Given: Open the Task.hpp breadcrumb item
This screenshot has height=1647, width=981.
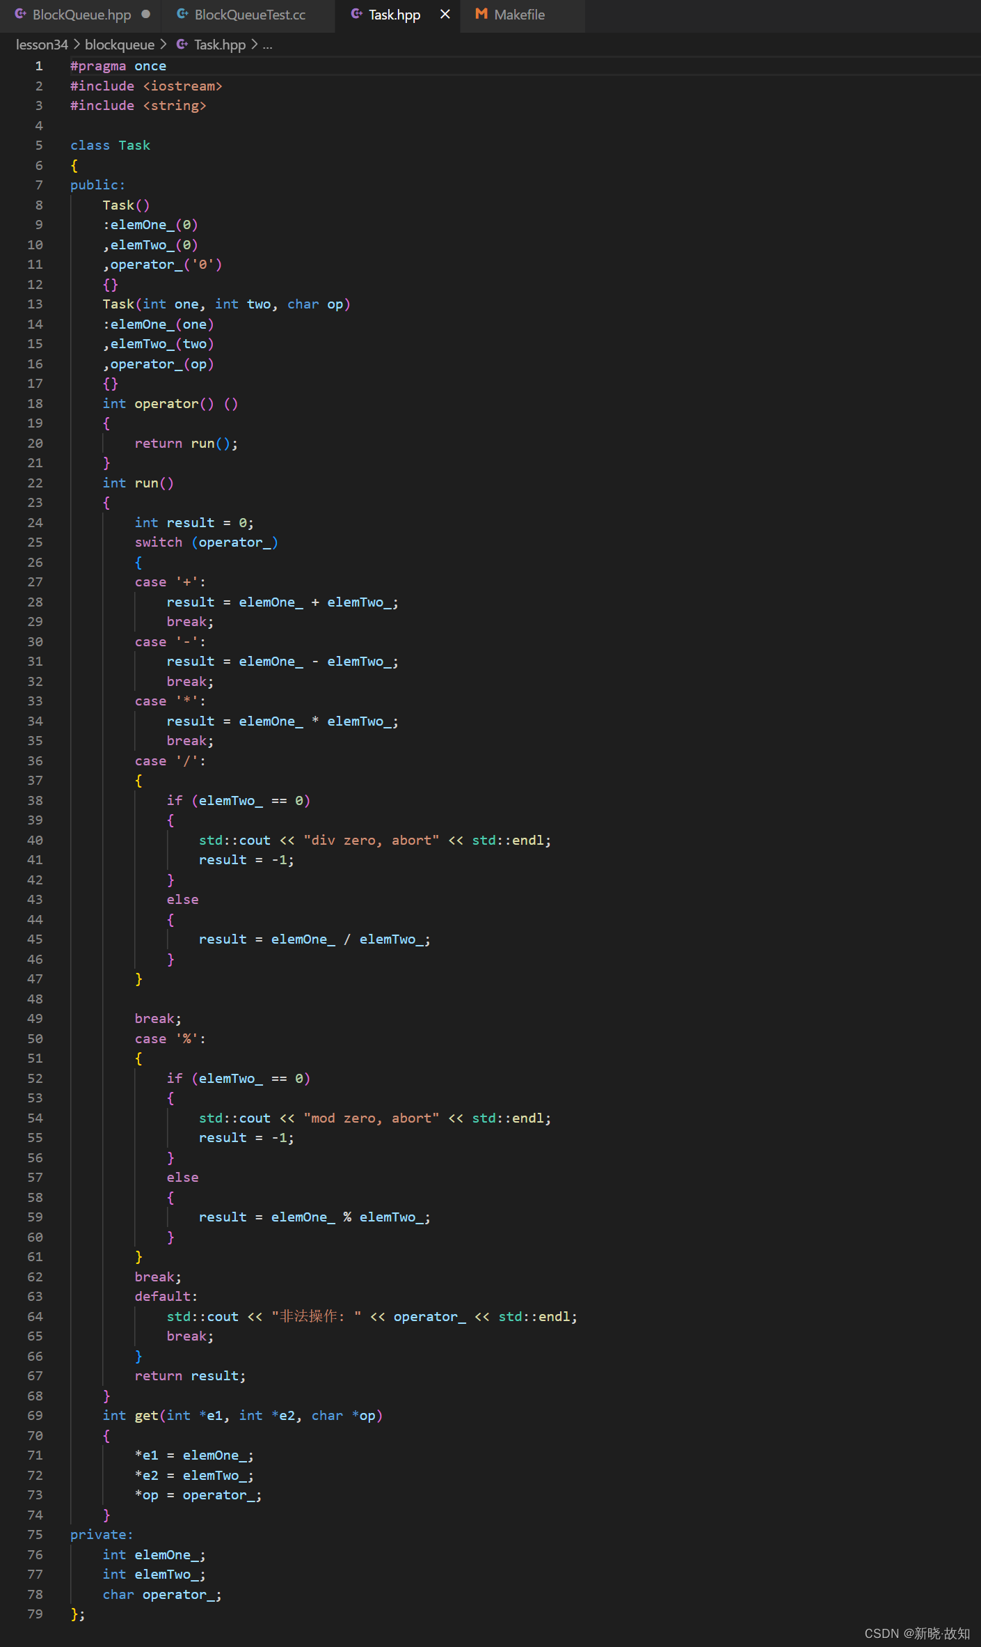Looking at the screenshot, I should click(x=220, y=45).
